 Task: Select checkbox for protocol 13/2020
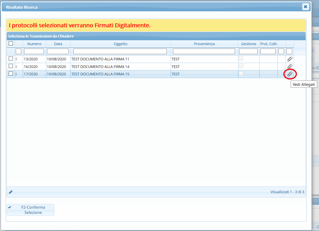(x=11, y=59)
